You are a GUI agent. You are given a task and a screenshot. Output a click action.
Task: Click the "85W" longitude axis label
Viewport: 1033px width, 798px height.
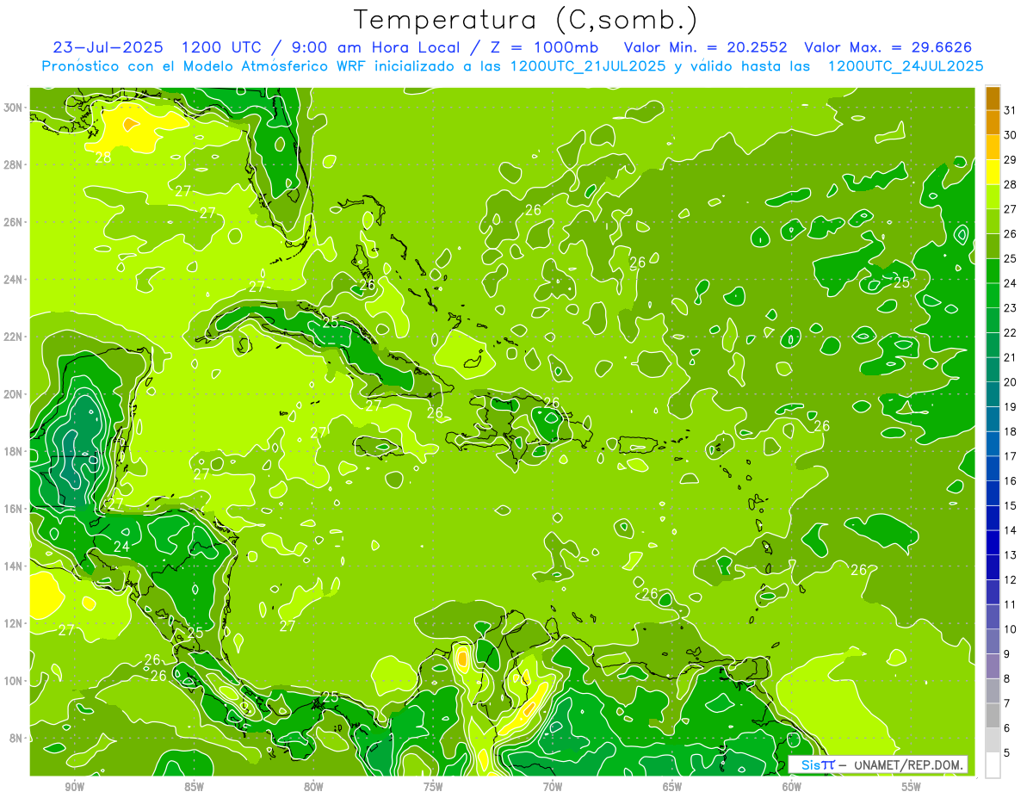pyautogui.click(x=194, y=787)
